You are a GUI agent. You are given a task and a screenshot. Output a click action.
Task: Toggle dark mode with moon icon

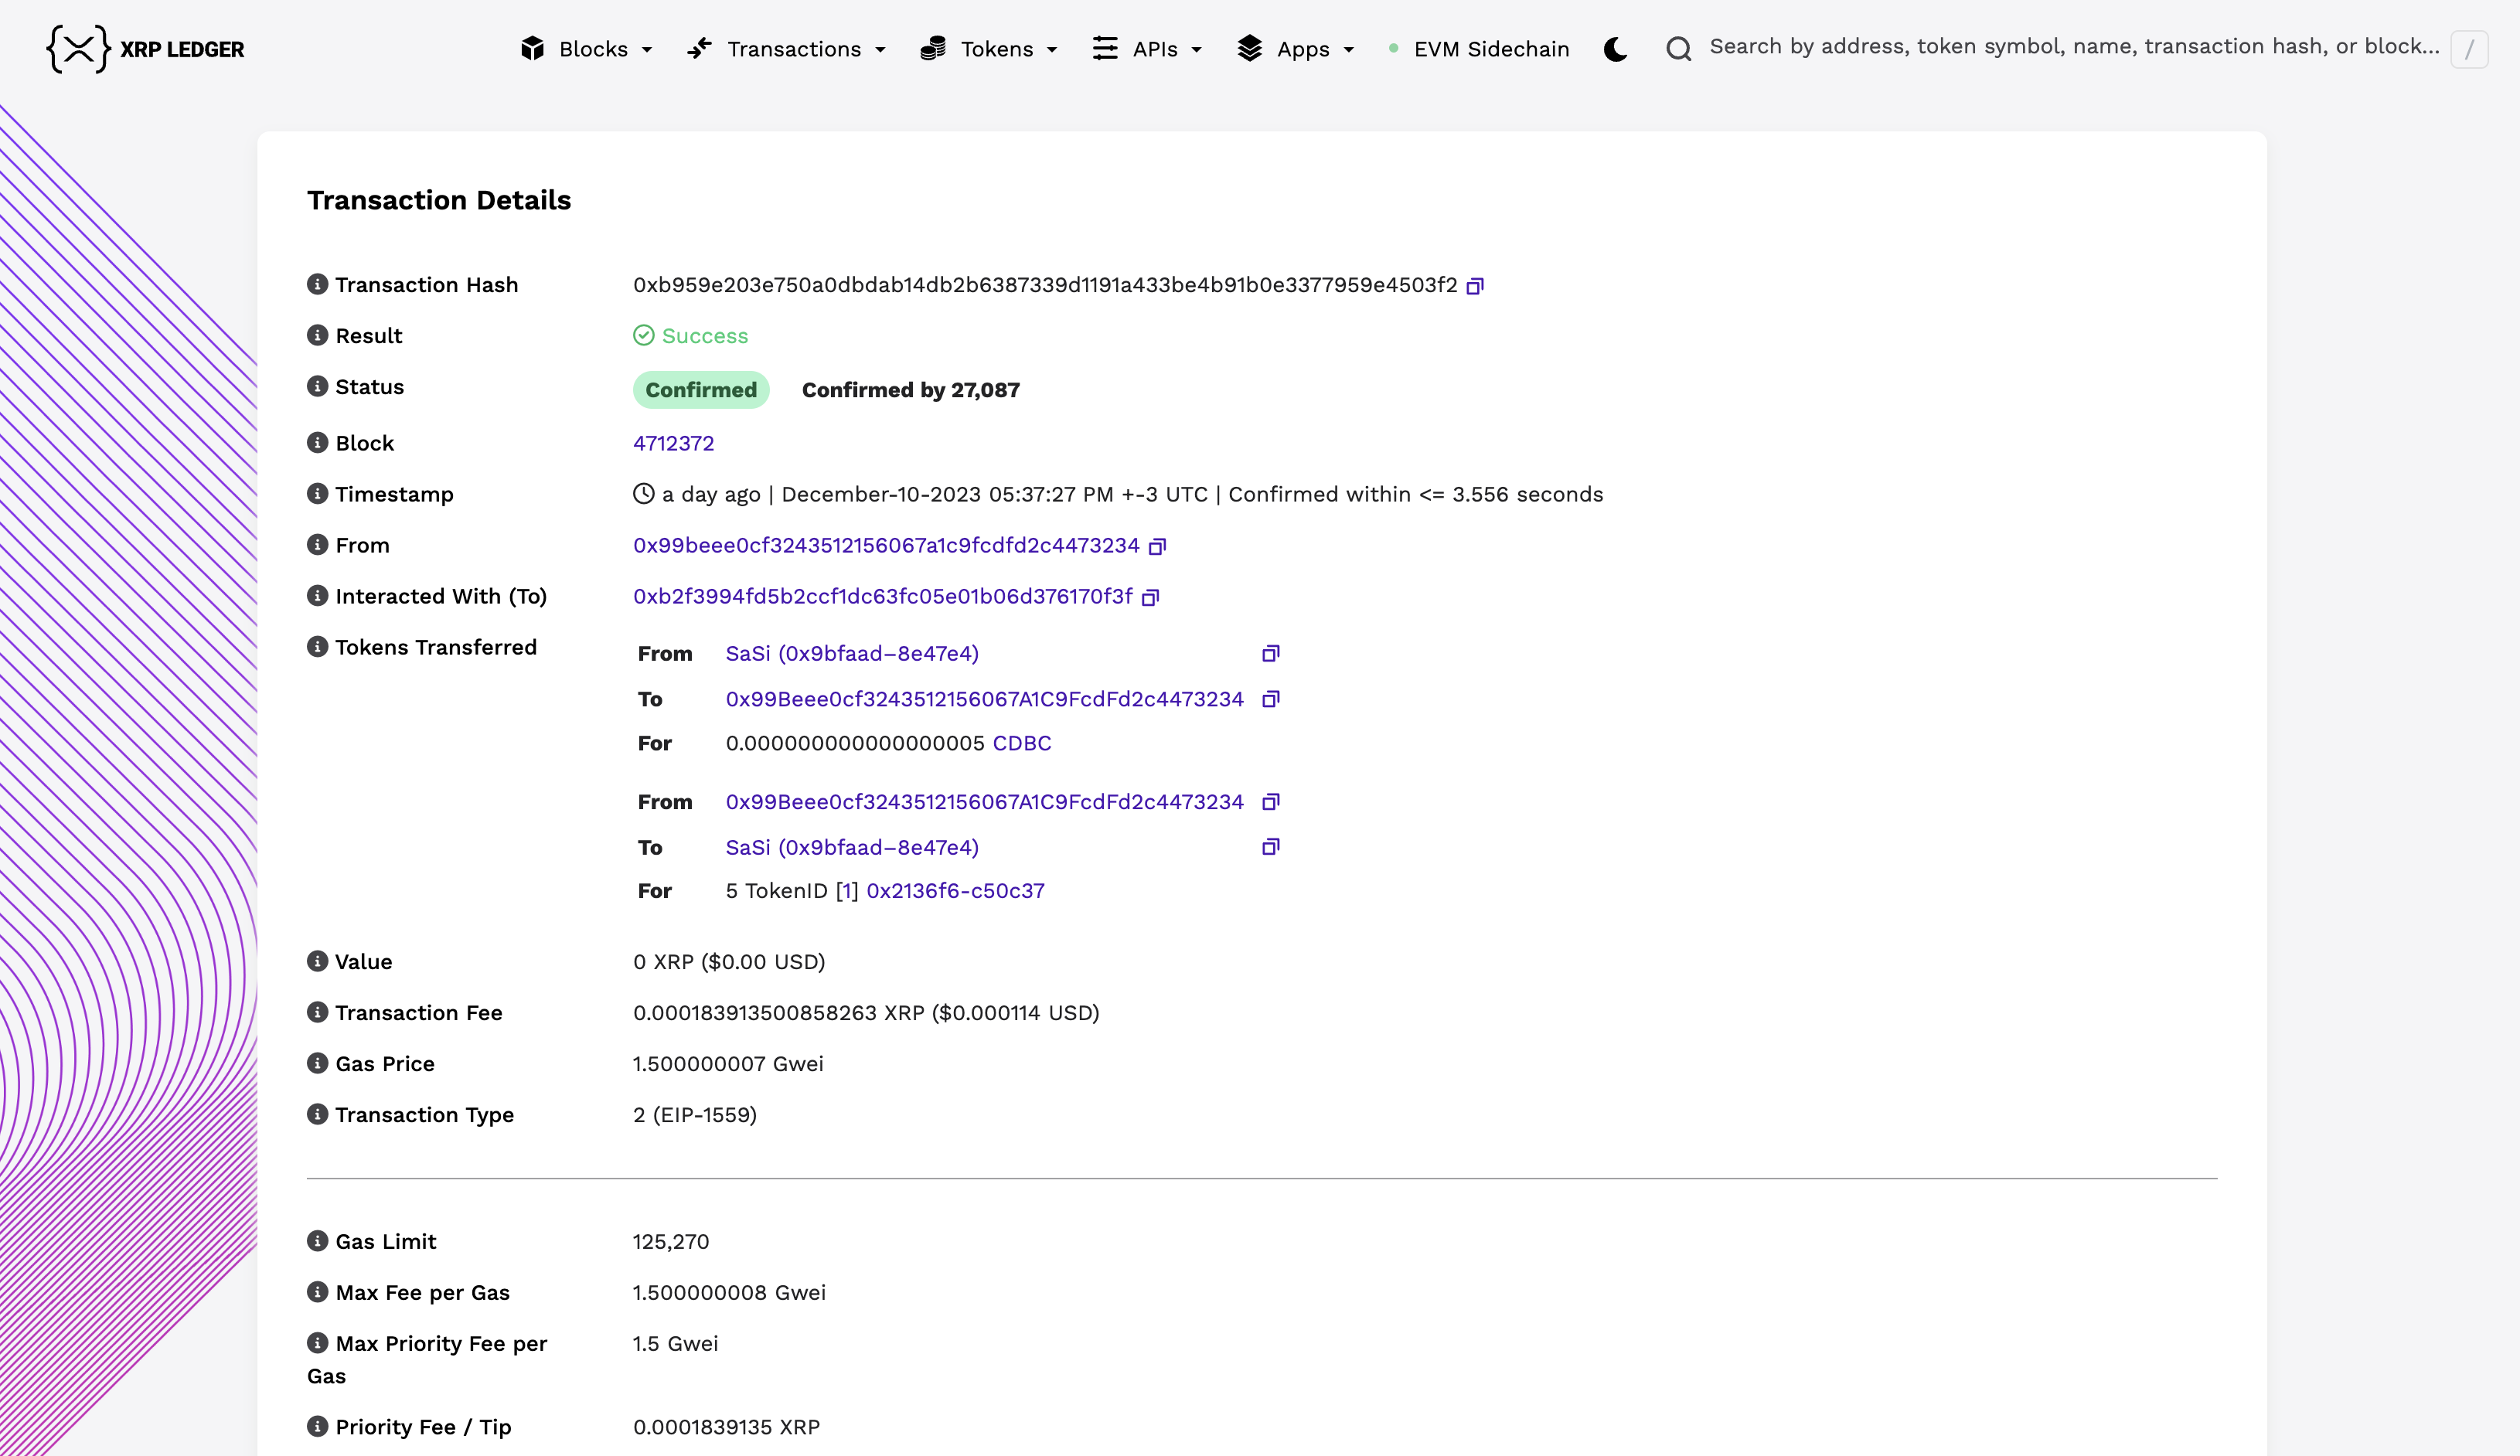(x=1615, y=49)
